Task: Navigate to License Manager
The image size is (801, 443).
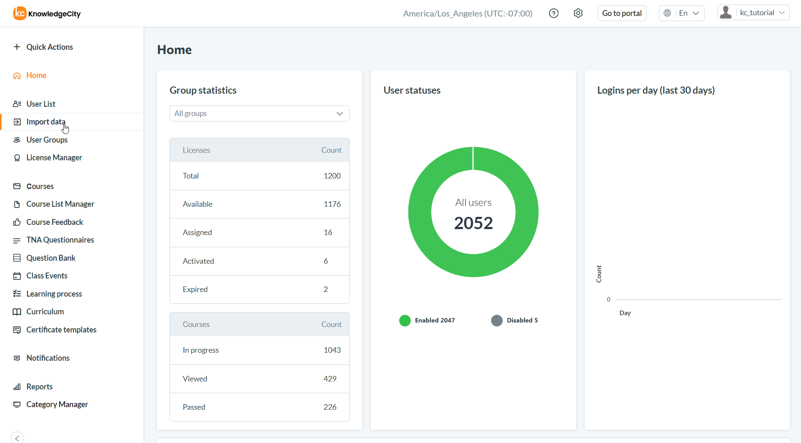Action: point(54,158)
